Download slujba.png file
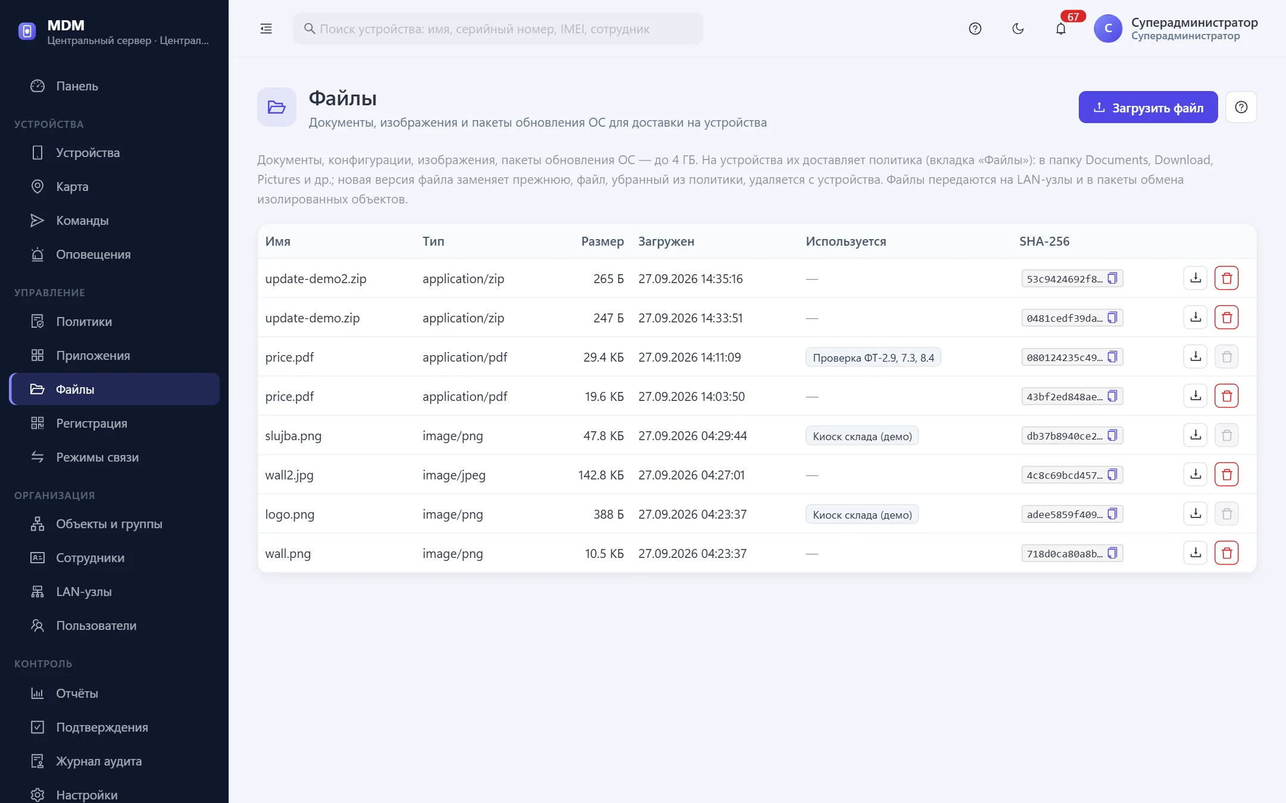Screen dimensions: 1286x803 1195,435
